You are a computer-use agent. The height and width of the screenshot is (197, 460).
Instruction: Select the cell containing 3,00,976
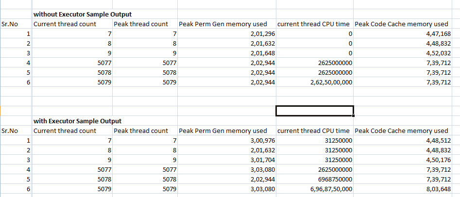263,141
